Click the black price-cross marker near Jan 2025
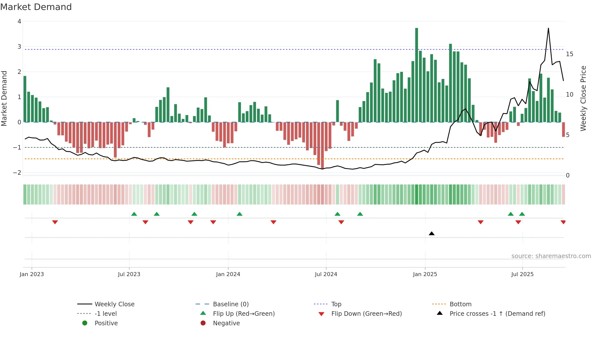 pos(431,233)
